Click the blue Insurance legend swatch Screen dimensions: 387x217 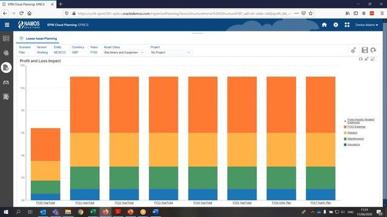click(x=345, y=145)
